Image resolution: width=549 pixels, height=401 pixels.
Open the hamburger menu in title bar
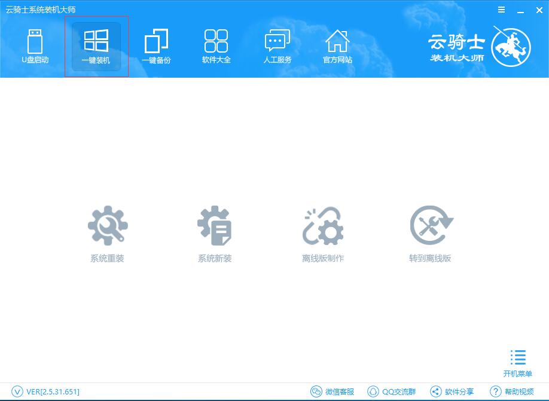pos(501,10)
